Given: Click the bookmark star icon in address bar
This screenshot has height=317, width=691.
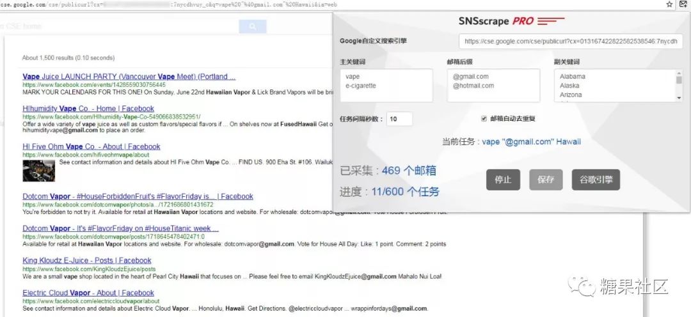Looking at the screenshot, I should click(669, 4).
